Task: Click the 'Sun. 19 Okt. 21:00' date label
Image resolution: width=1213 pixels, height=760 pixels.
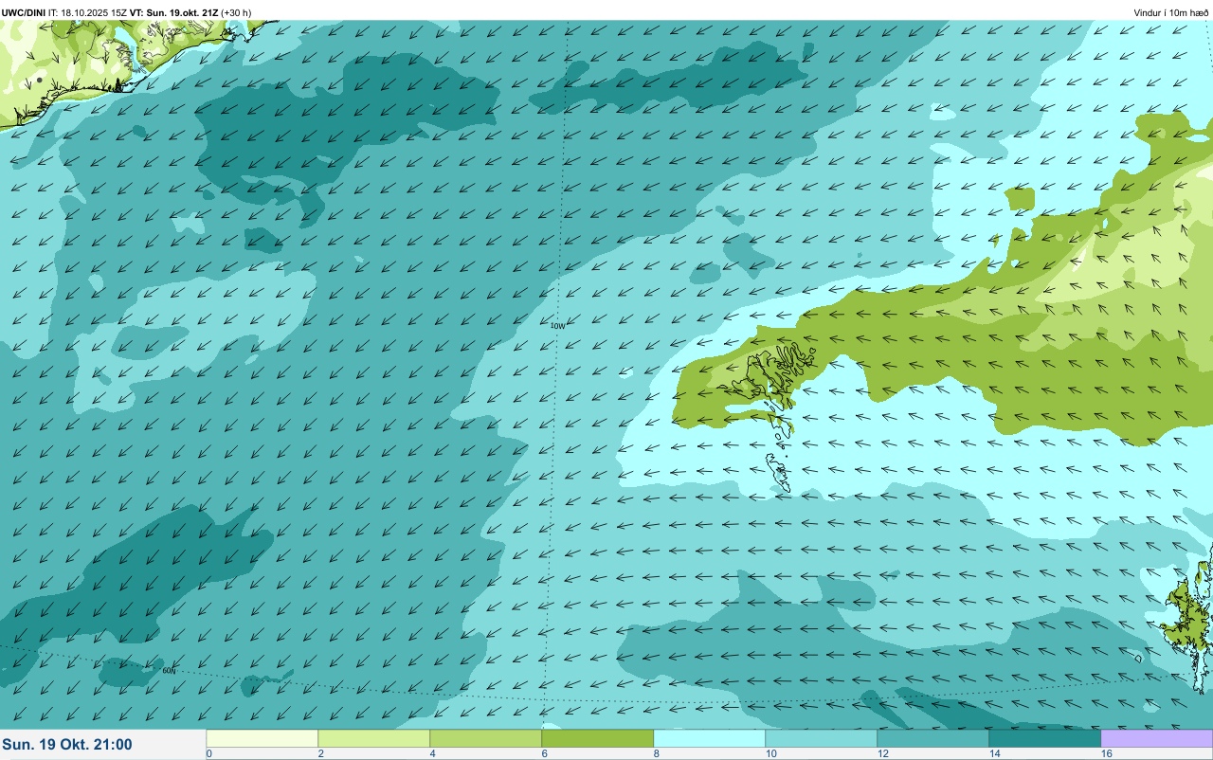Action: tap(67, 745)
